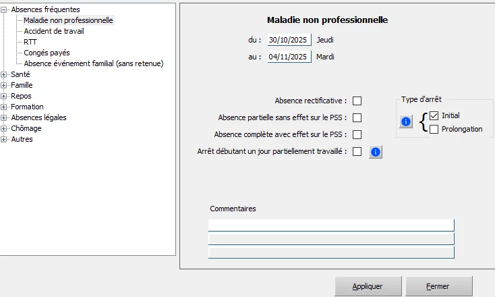Choose Congés payés absence type
Viewport: 495px width, 297px height.
coord(47,53)
